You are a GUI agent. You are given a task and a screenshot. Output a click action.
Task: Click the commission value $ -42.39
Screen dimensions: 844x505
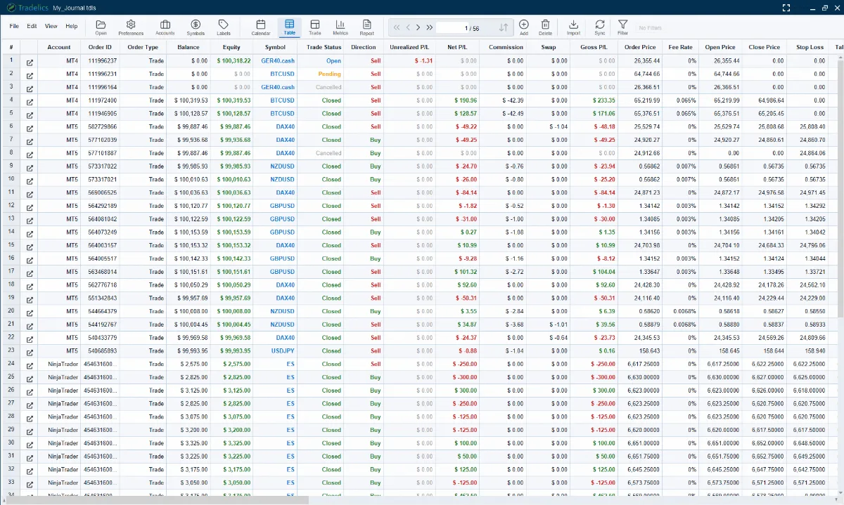pyautogui.click(x=513, y=100)
